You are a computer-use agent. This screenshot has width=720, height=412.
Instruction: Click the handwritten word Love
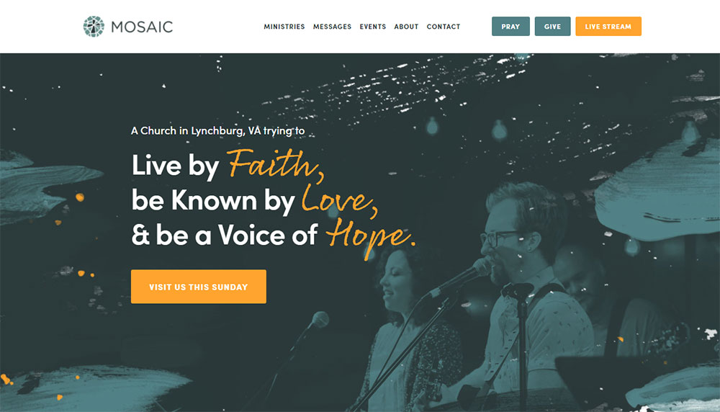click(340, 200)
